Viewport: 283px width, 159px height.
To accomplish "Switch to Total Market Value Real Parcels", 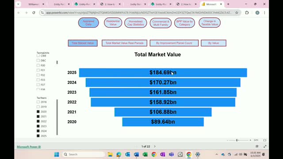I will 124,43.
